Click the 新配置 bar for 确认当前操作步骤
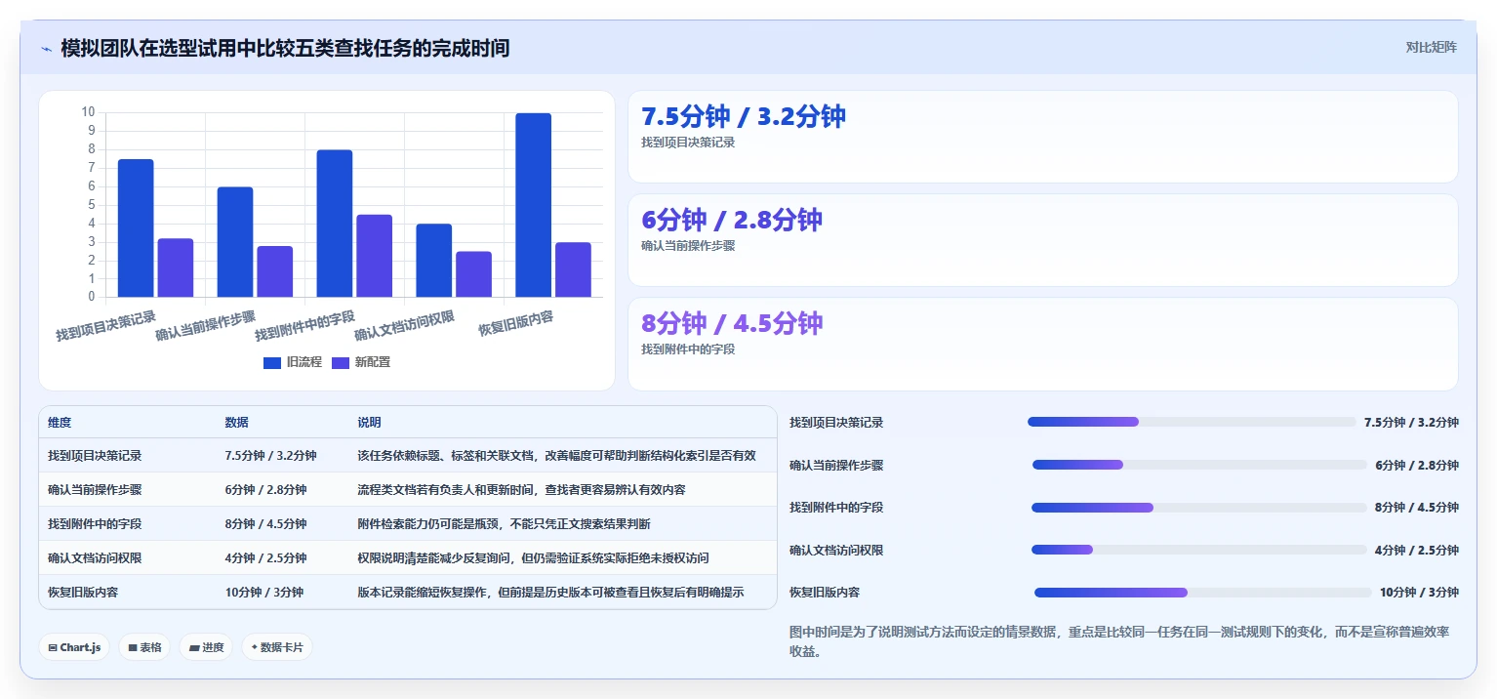 coord(275,271)
